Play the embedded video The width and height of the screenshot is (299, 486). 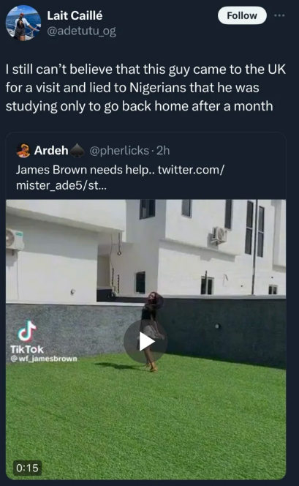[145, 341]
